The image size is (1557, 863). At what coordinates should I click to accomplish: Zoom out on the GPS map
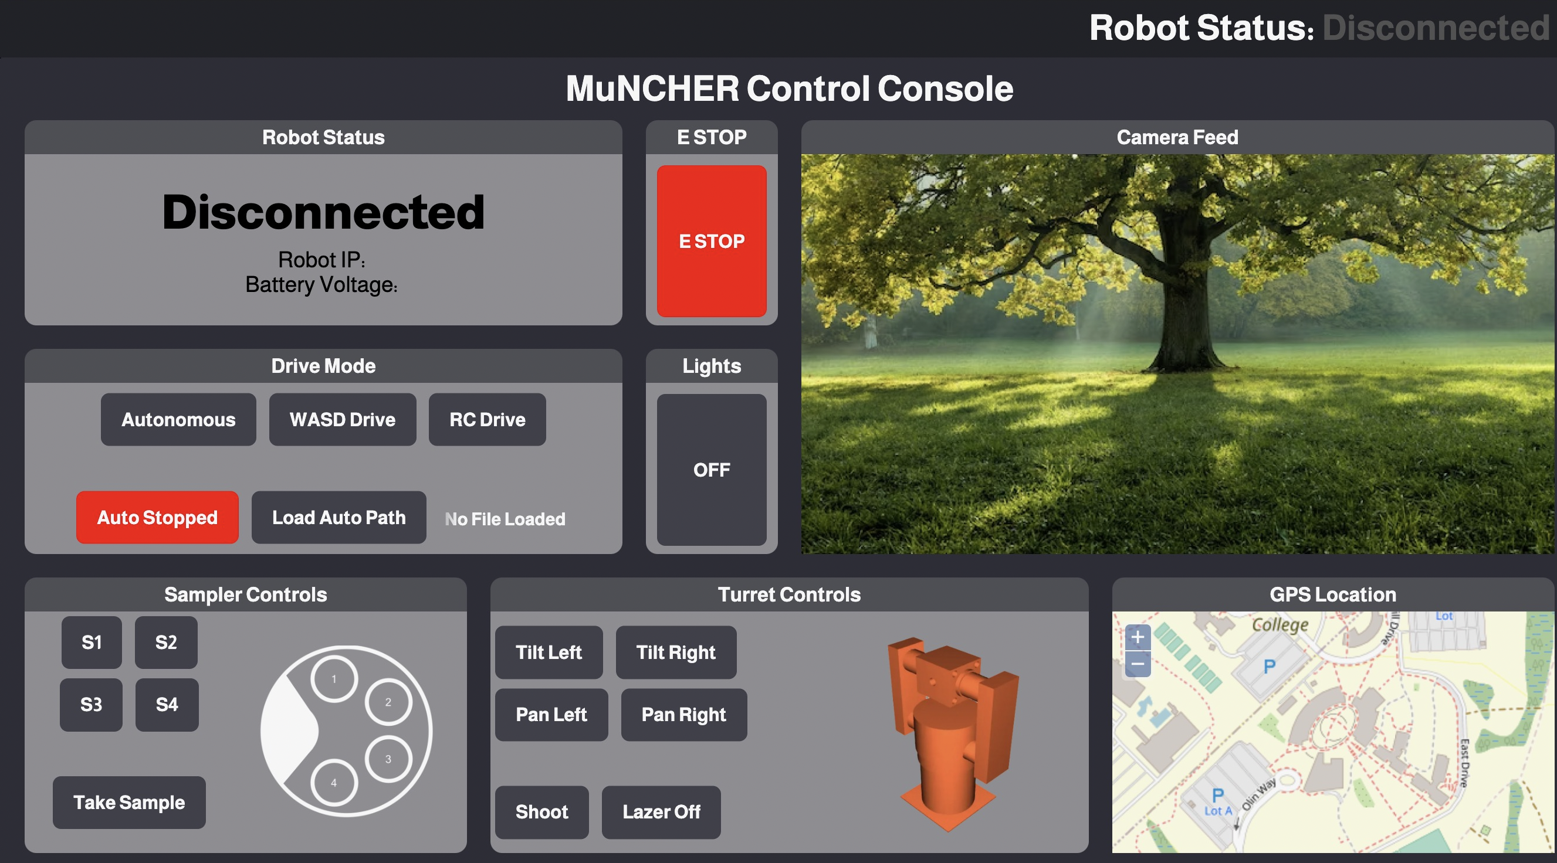(x=1138, y=664)
